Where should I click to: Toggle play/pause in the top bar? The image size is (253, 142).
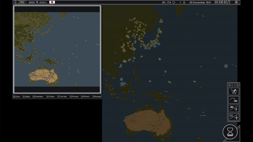point(221,2)
